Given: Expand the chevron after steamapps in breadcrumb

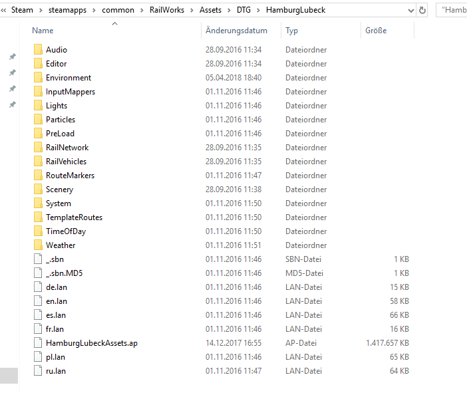Looking at the screenshot, I should [94, 11].
